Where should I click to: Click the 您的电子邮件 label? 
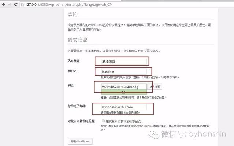click(x=76, y=106)
